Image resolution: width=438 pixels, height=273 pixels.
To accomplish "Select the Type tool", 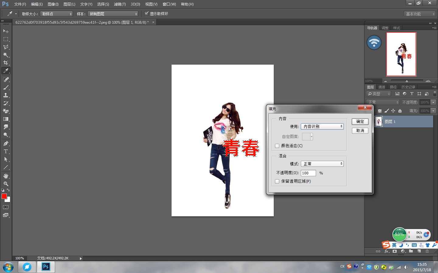I will 6,151.
